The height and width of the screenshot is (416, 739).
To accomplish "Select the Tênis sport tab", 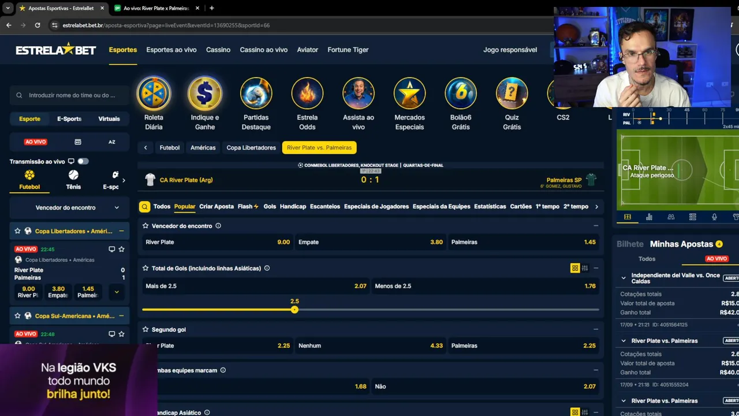I will point(73,180).
